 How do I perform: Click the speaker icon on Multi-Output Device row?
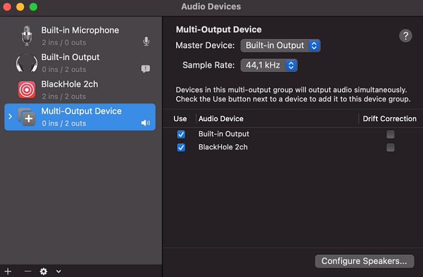(x=146, y=123)
